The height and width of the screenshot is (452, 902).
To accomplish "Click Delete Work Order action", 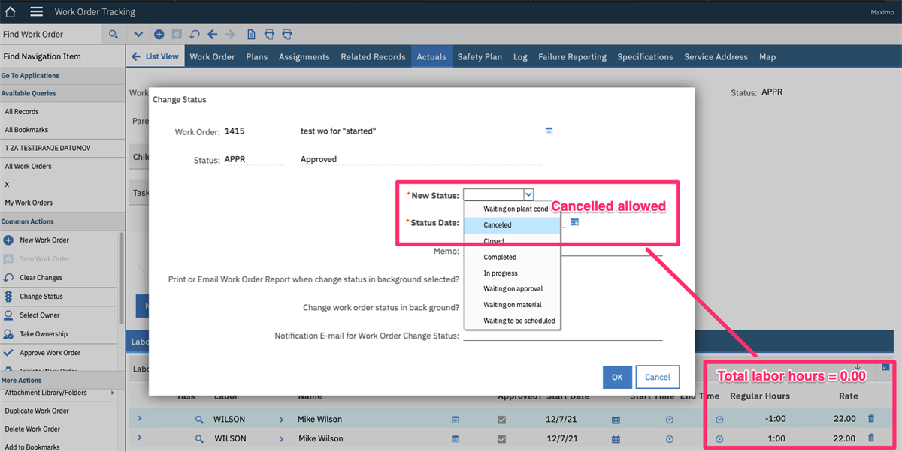I will coord(32,429).
